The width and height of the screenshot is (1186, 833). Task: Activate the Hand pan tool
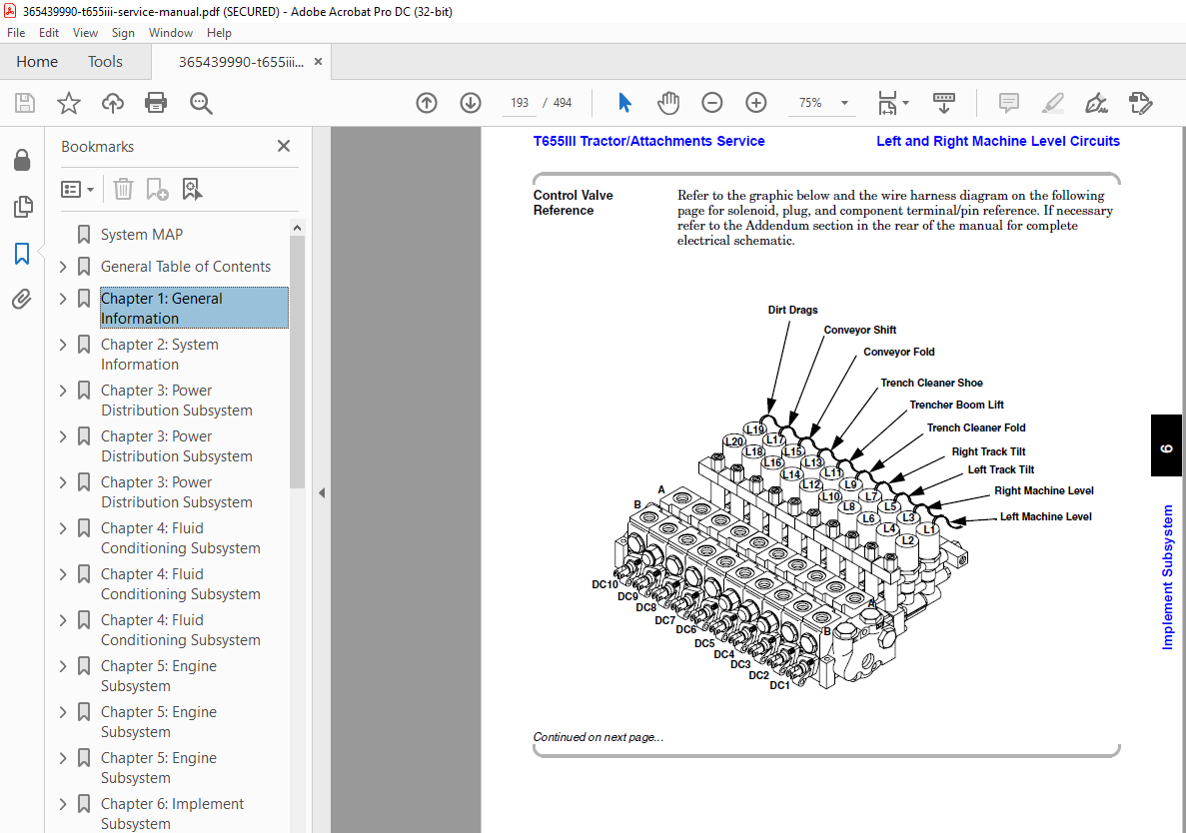[668, 103]
